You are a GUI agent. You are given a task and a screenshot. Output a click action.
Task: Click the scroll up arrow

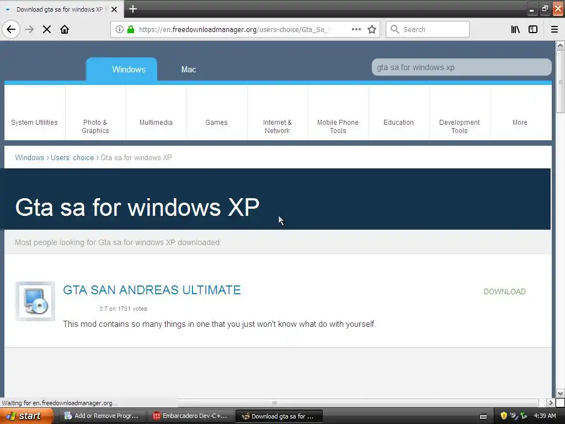pos(561,45)
